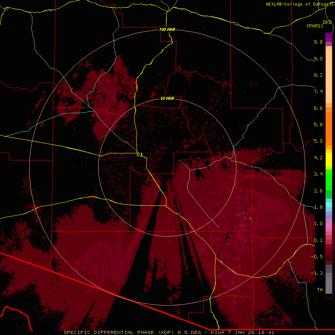The image size is (335, 335).
Task: Click the 6.6 scale label
Action: click(318, 108)
